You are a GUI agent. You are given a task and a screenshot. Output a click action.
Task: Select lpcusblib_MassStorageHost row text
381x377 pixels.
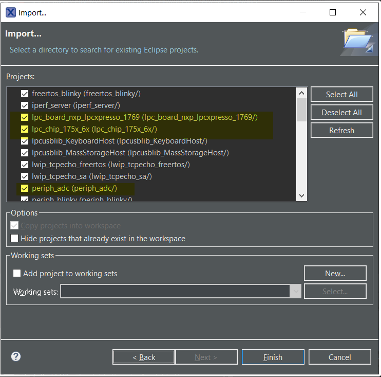point(130,153)
